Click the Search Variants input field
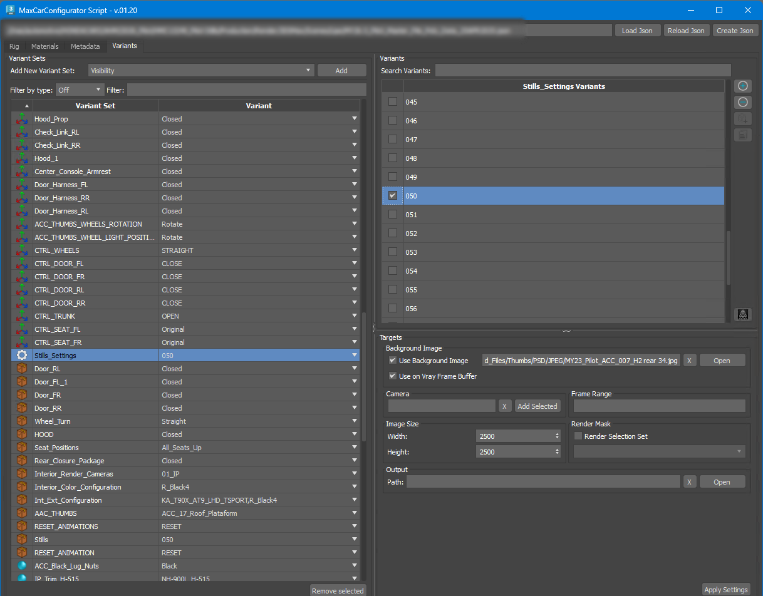This screenshot has width=763, height=596. (583, 70)
